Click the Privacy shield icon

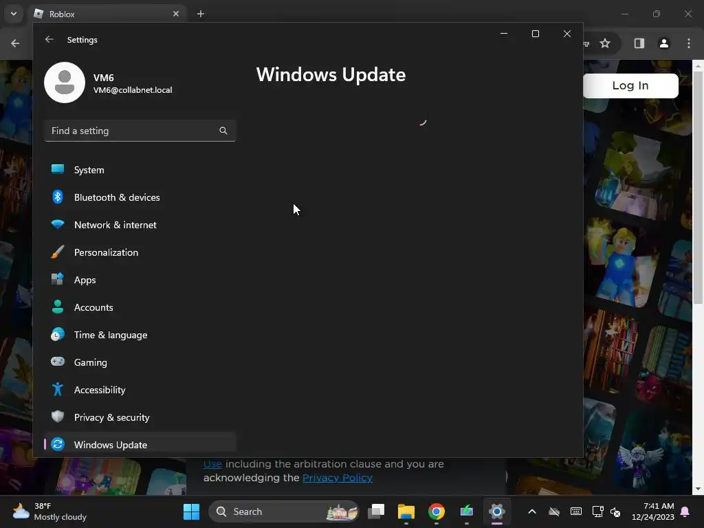58,417
